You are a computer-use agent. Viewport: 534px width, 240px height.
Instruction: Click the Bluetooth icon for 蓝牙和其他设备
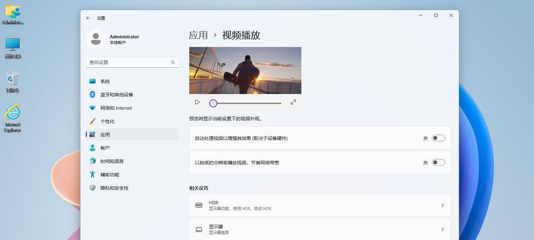(93, 95)
